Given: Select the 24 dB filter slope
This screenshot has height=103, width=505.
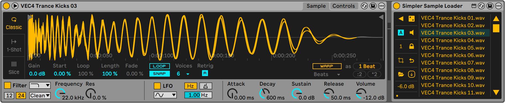Looking at the screenshot, I should (x=21, y=96).
